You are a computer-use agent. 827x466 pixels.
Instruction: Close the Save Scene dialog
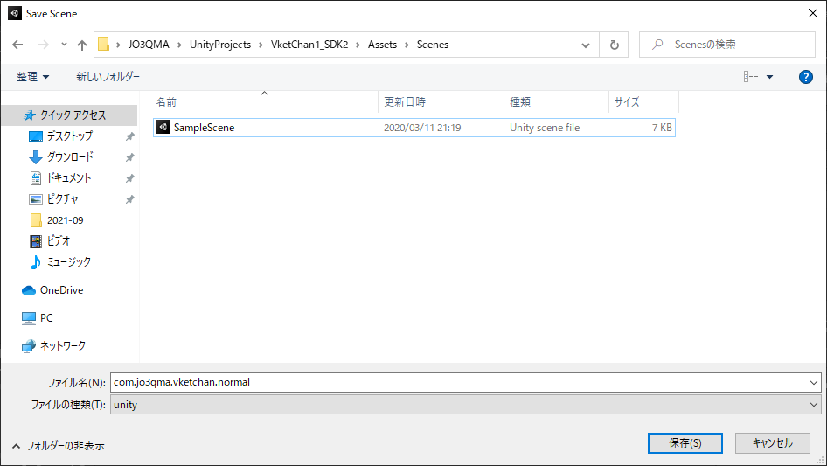813,14
